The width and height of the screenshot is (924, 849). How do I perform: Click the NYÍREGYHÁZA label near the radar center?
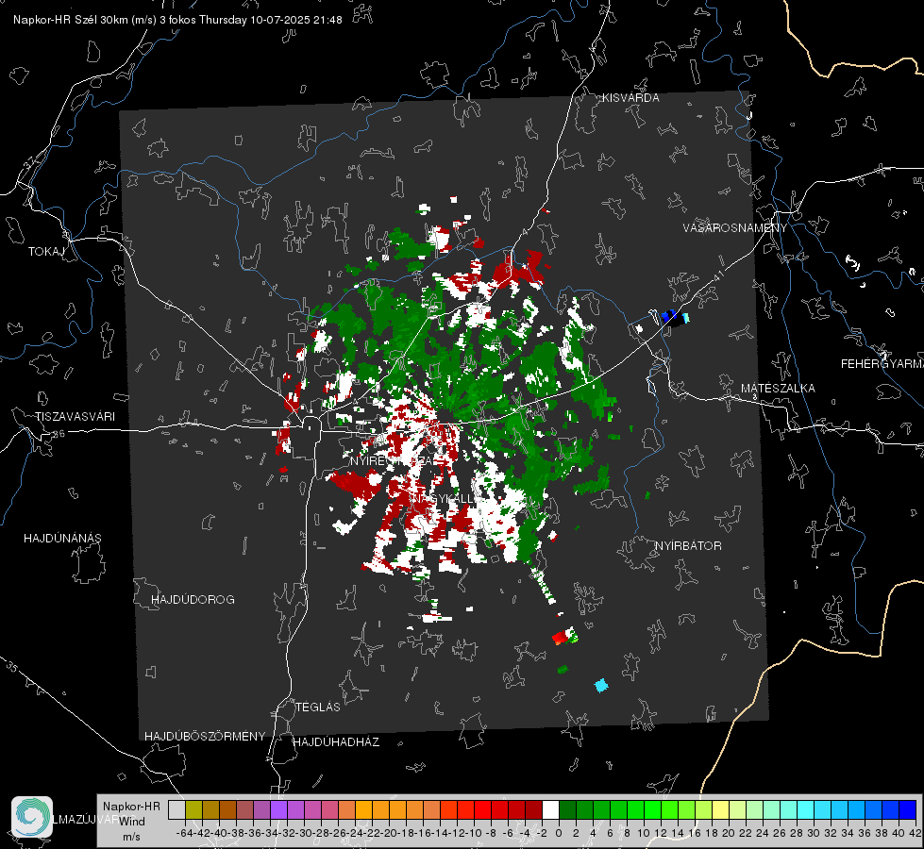click(x=392, y=460)
